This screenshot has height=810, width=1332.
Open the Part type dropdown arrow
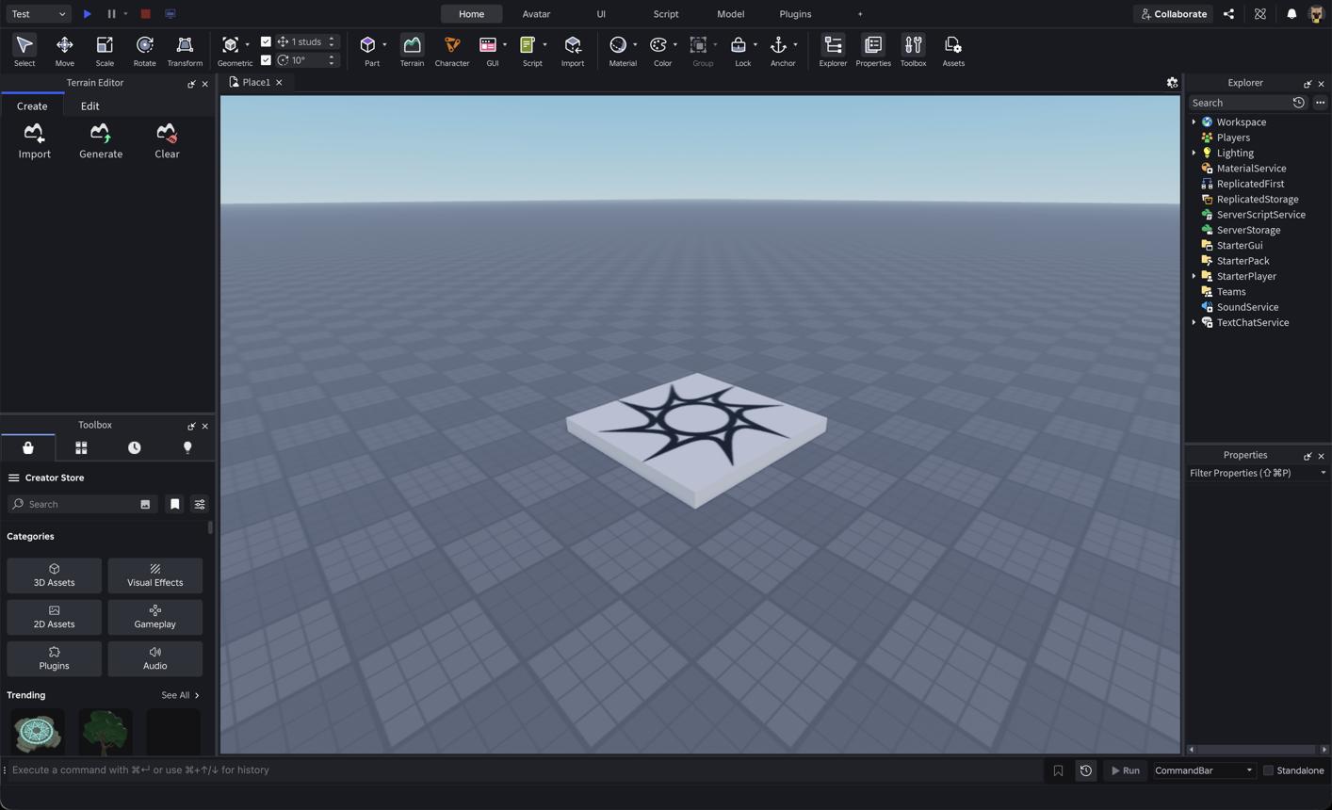[x=384, y=45]
